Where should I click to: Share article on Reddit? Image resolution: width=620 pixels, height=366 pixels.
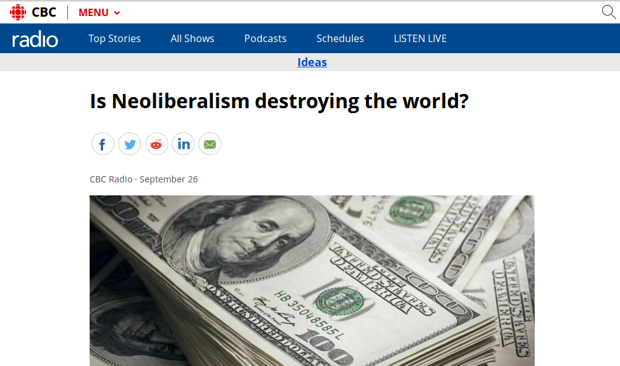click(156, 143)
